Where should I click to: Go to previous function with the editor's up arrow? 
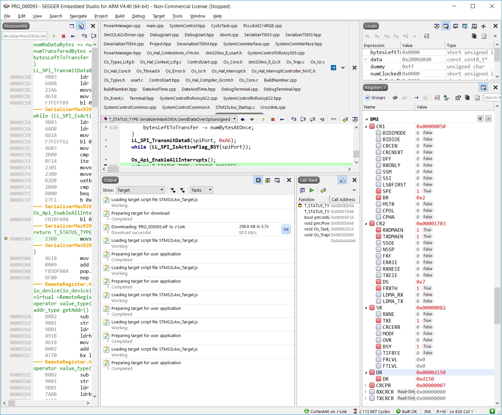tap(242, 119)
